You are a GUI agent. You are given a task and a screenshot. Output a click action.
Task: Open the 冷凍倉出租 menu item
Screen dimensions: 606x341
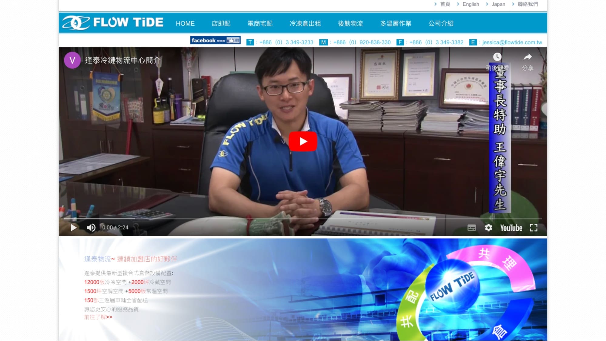305,23
